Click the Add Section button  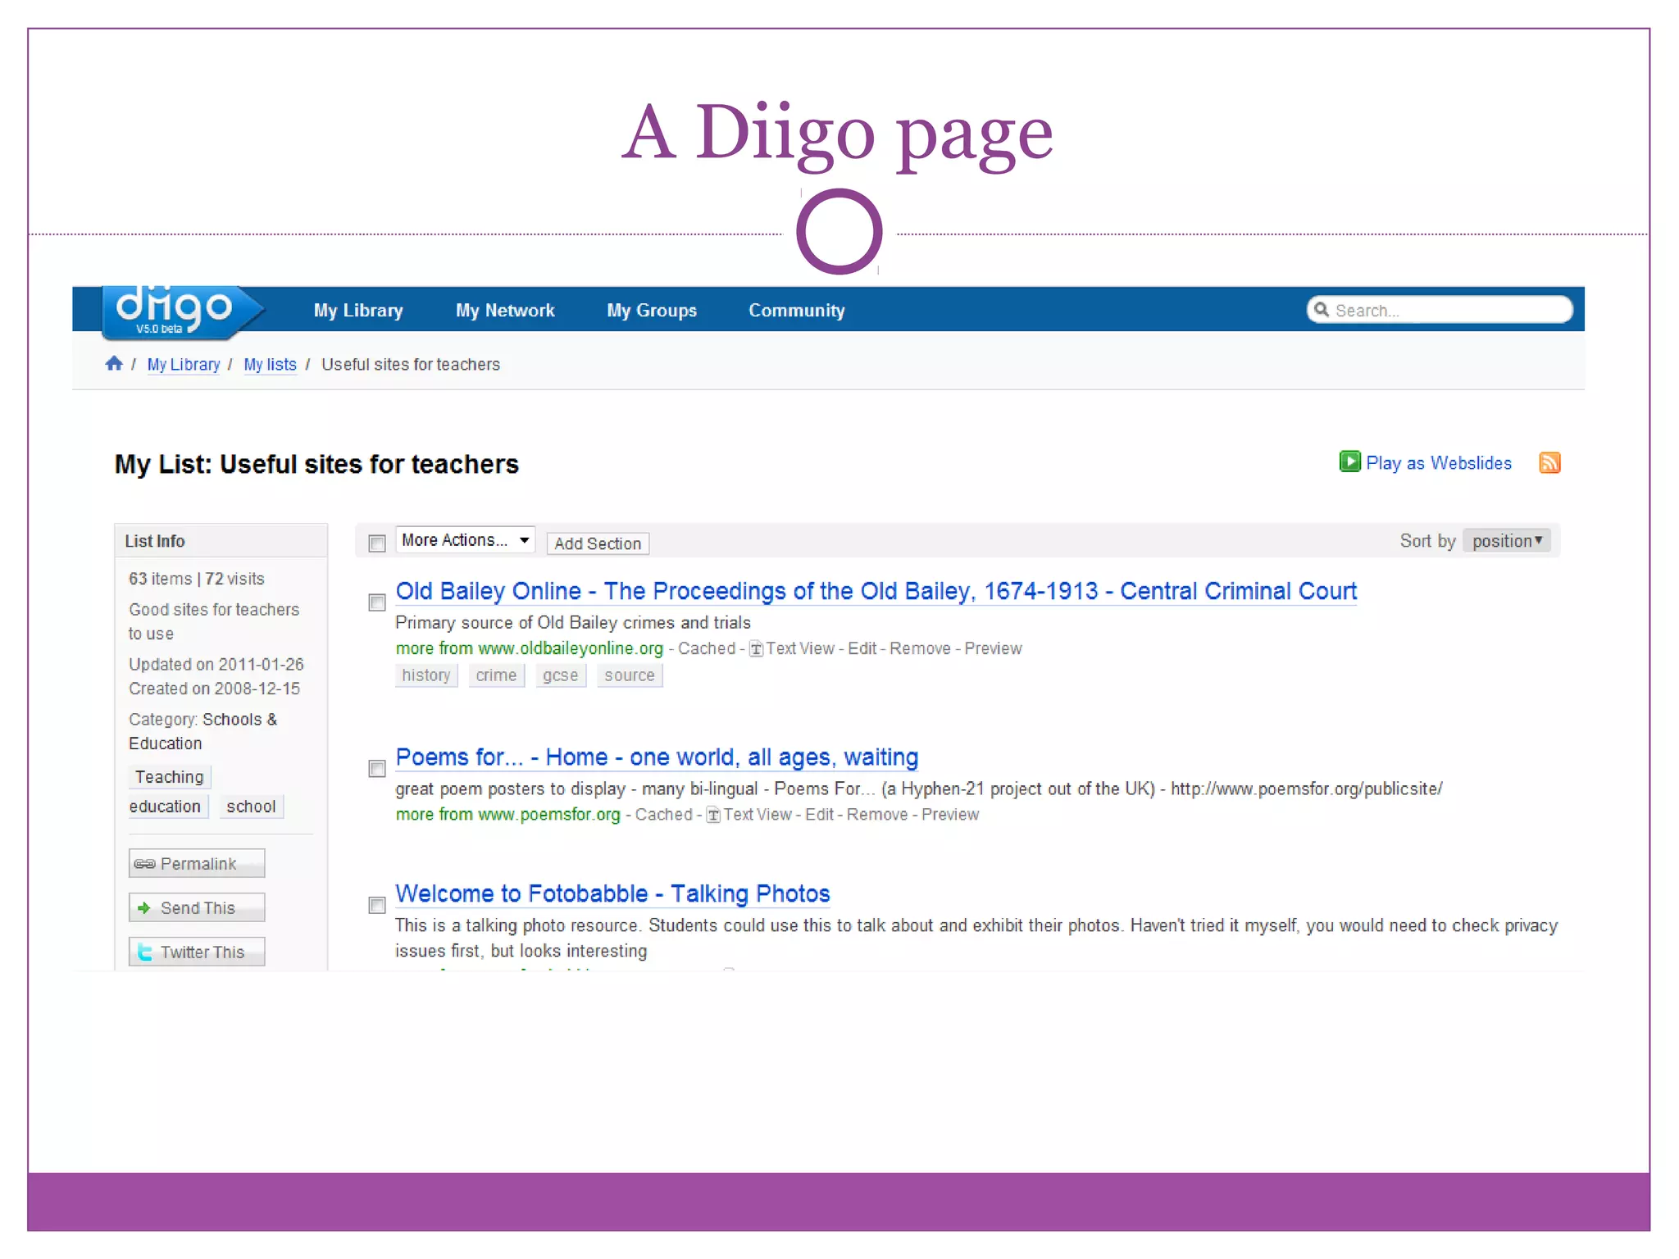[x=598, y=543]
